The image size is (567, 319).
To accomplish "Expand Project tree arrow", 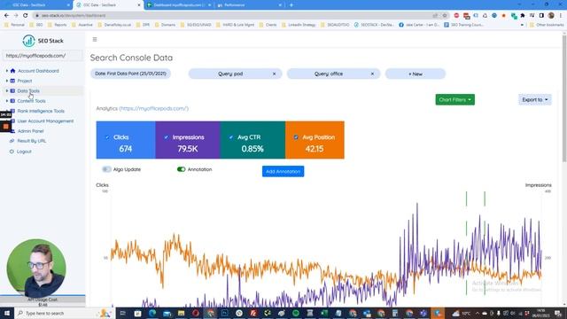I will click(6, 81).
